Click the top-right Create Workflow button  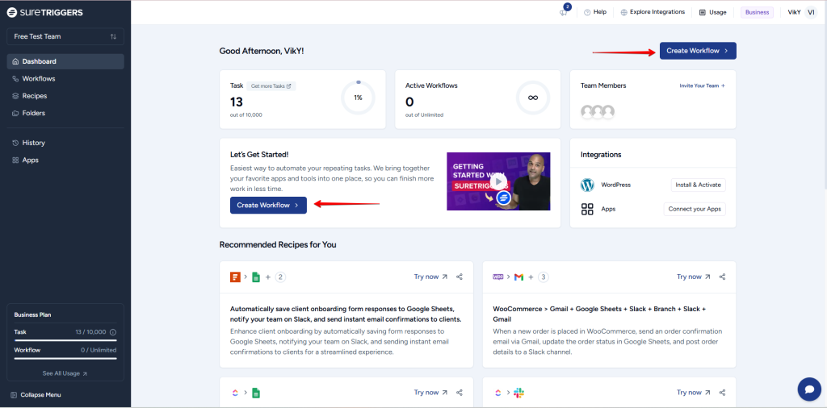(x=698, y=51)
